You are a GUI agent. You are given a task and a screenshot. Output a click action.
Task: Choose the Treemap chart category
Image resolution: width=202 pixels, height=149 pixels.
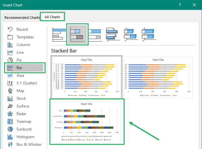pos(25,122)
